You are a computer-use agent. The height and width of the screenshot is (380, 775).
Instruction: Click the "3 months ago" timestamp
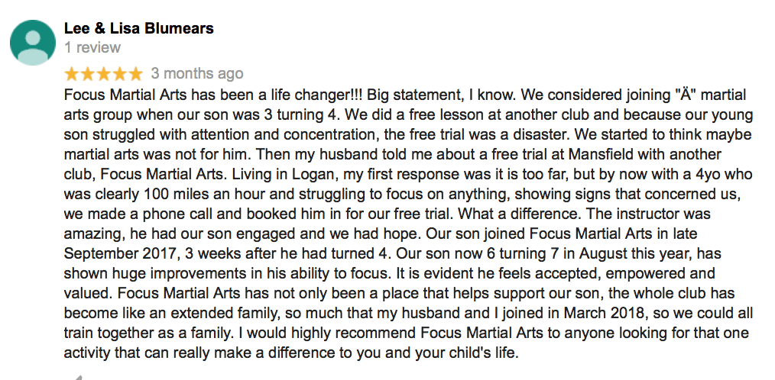pyautogui.click(x=197, y=74)
